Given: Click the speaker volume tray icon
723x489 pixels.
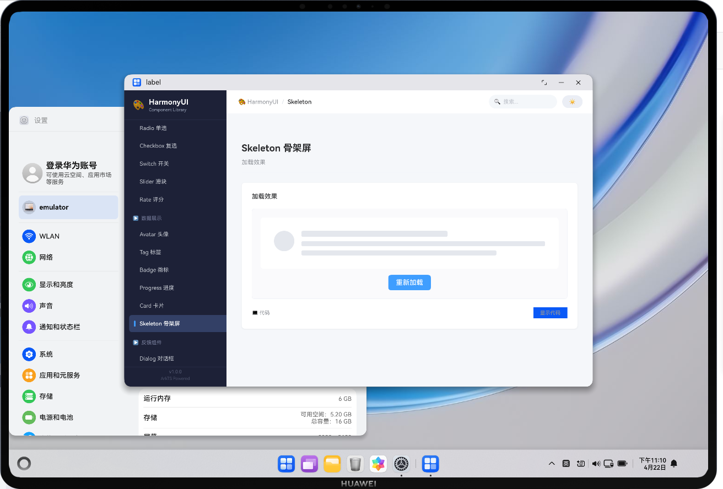Looking at the screenshot, I should coord(596,464).
